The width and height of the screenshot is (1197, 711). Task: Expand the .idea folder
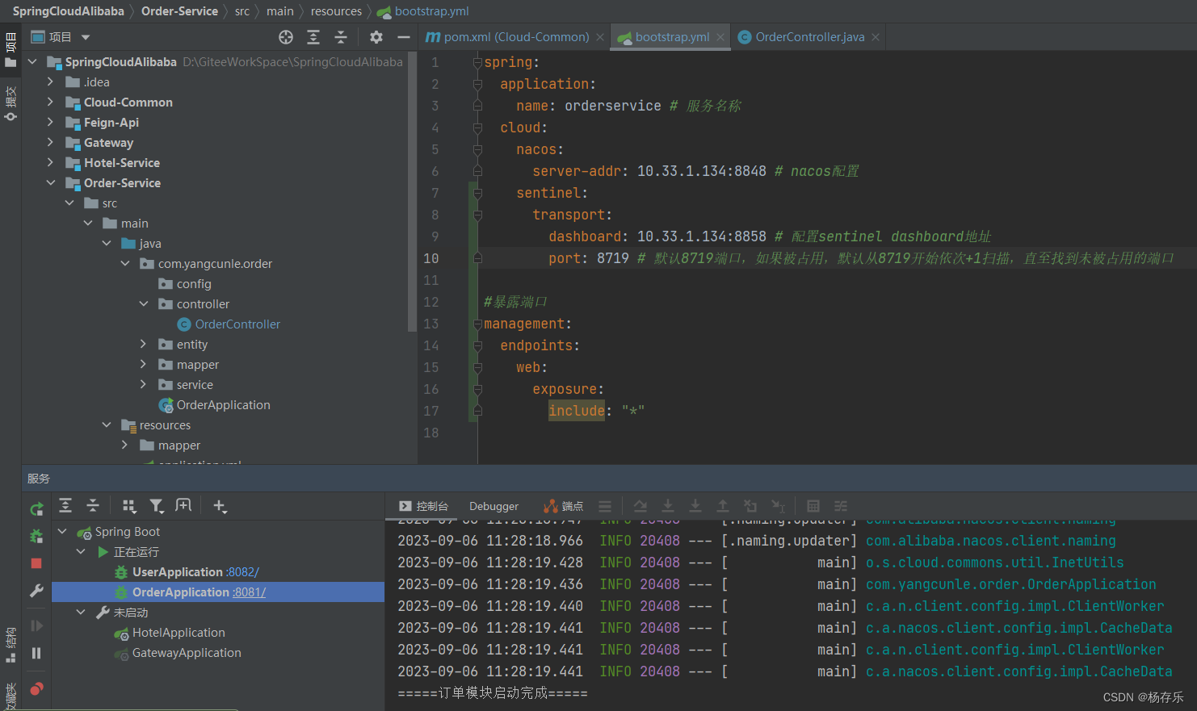[x=50, y=82]
